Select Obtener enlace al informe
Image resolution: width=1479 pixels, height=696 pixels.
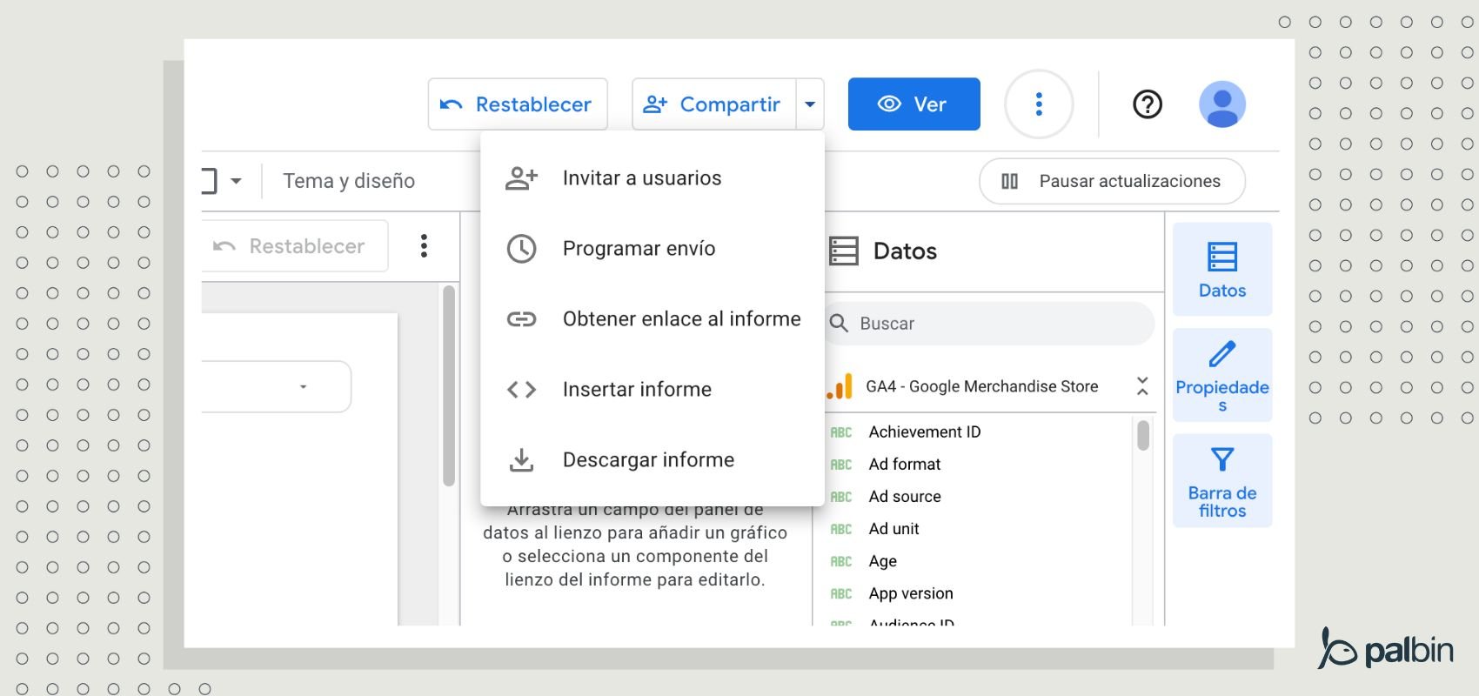click(x=652, y=319)
